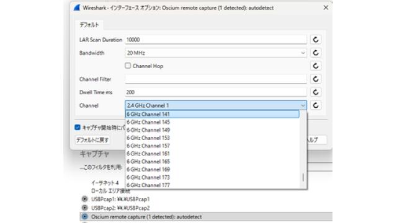Screen dimensions: 397x223
Task: Open options gear for Oscium remote capture
Action: pos(84,217)
